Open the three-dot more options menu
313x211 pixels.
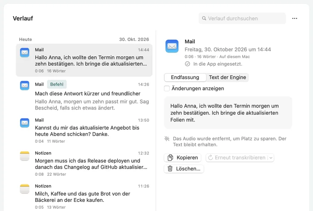click(295, 18)
